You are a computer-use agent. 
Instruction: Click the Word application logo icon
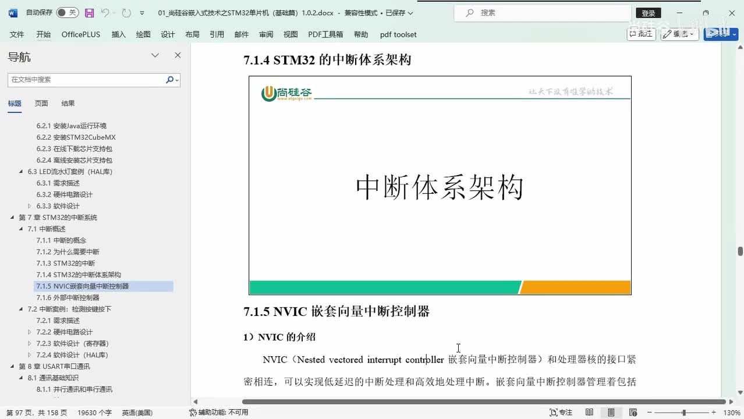coord(13,12)
